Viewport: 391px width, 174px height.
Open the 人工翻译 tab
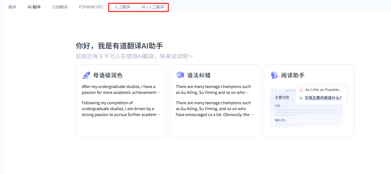122,7
